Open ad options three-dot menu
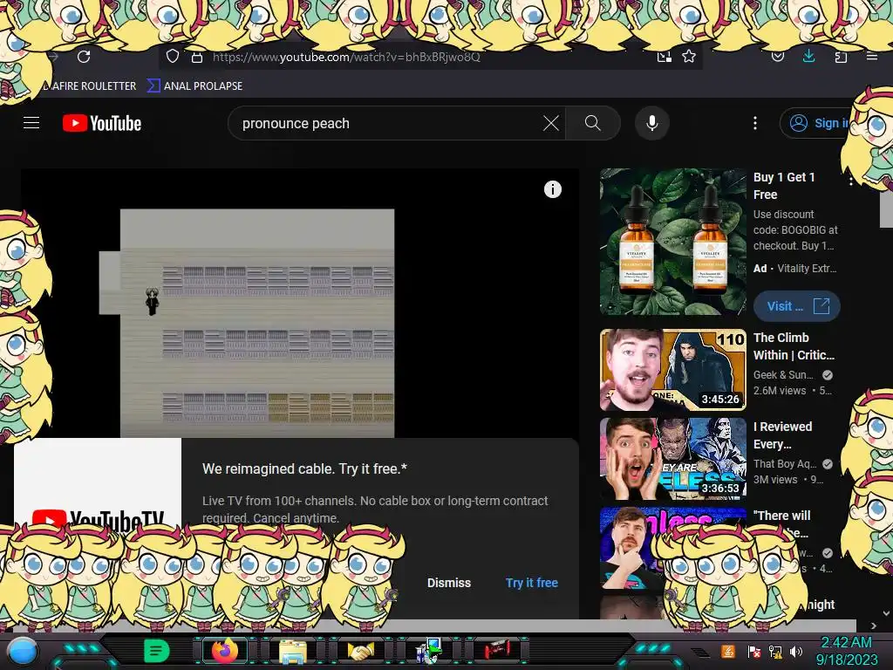The height and width of the screenshot is (670, 893). point(851,181)
